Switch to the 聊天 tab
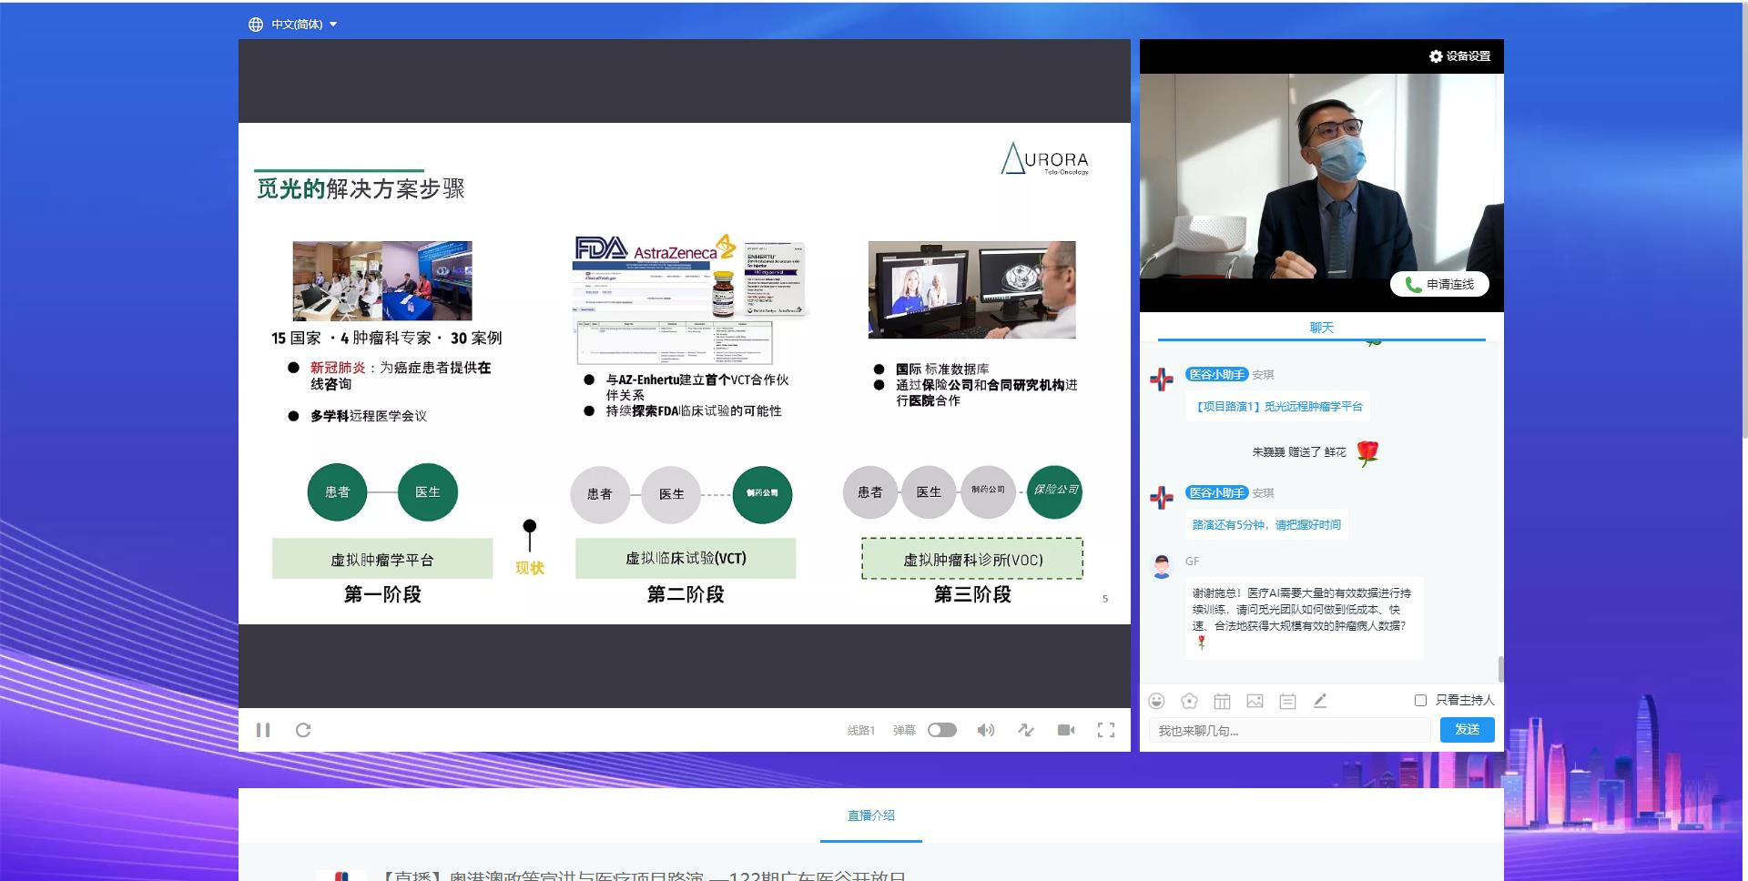This screenshot has height=881, width=1748. (1321, 328)
